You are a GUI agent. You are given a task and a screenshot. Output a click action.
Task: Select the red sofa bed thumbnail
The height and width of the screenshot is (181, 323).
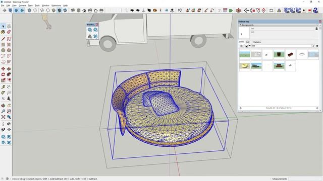tap(291, 54)
